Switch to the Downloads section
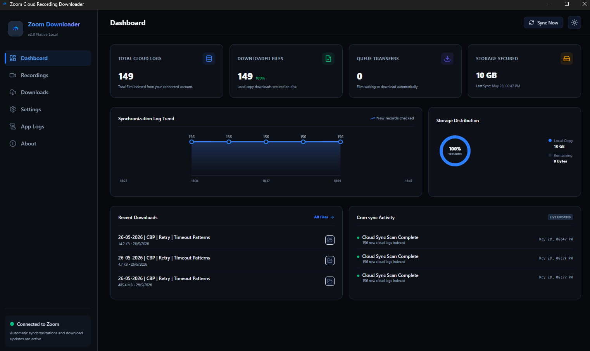Viewport: 590px width, 351px height. point(48,92)
